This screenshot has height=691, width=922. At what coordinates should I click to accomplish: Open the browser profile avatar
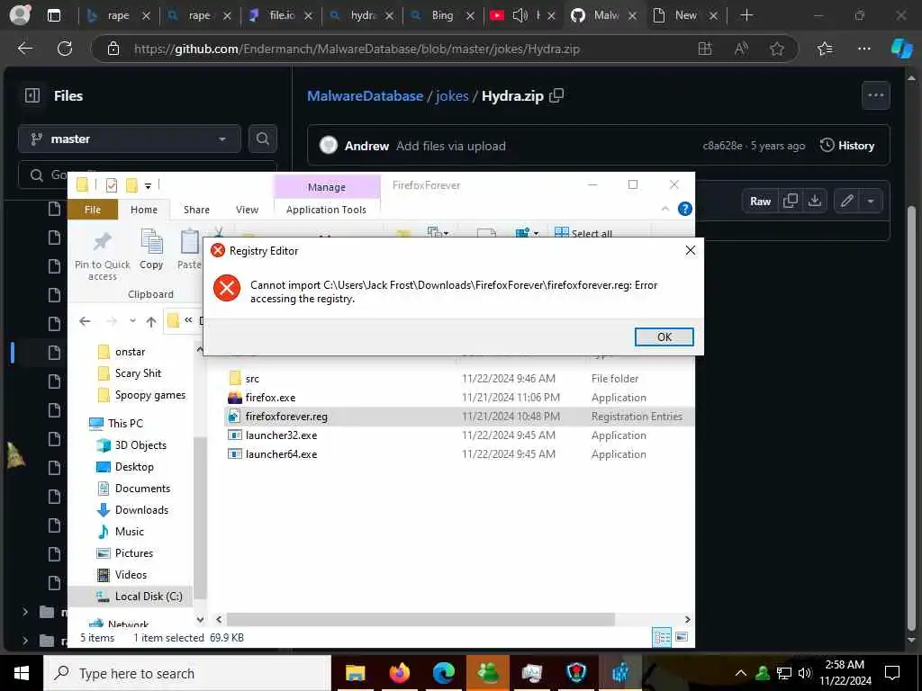tap(20, 15)
